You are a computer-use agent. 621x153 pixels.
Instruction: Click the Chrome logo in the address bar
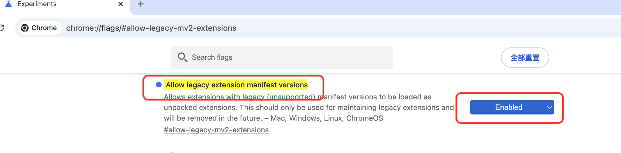click(x=25, y=28)
